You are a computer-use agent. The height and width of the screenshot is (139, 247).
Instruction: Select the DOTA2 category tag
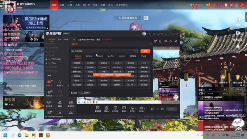tap(77, 67)
